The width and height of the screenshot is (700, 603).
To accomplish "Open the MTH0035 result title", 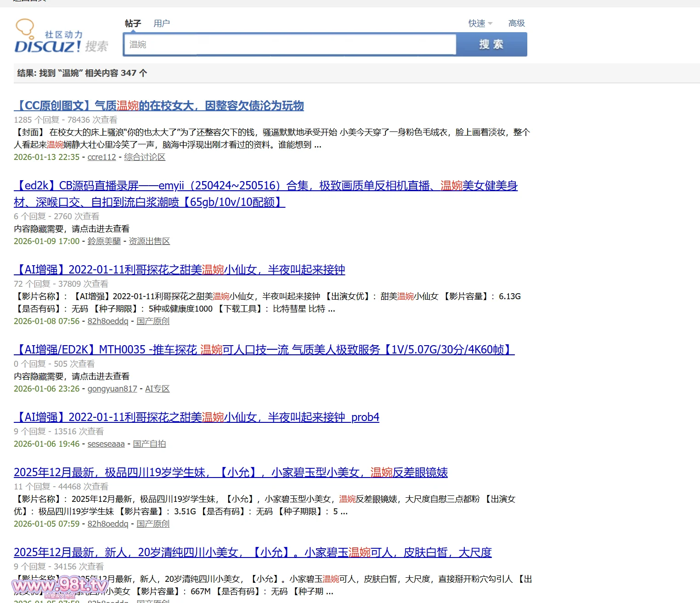I will (264, 350).
